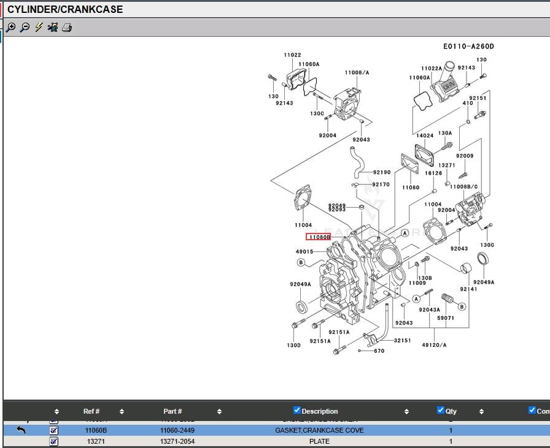550x448 pixels.
Task: Click the zoom in magnifier icon
Action: pos(10,28)
